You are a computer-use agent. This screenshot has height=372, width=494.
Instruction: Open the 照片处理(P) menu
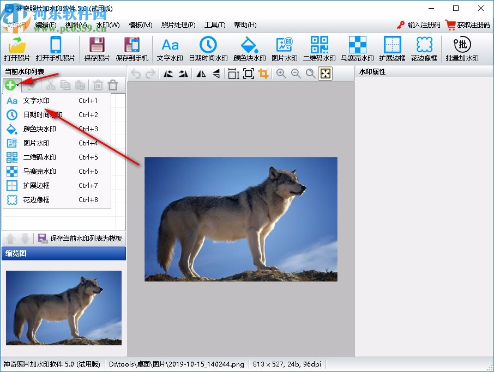pyautogui.click(x=178, y=25)
